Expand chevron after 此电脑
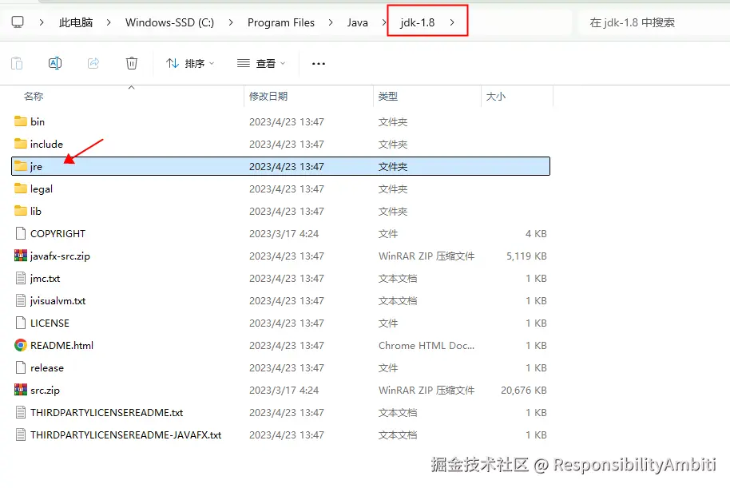The height and width of the screenshot is (488, 730). point(109,22)
